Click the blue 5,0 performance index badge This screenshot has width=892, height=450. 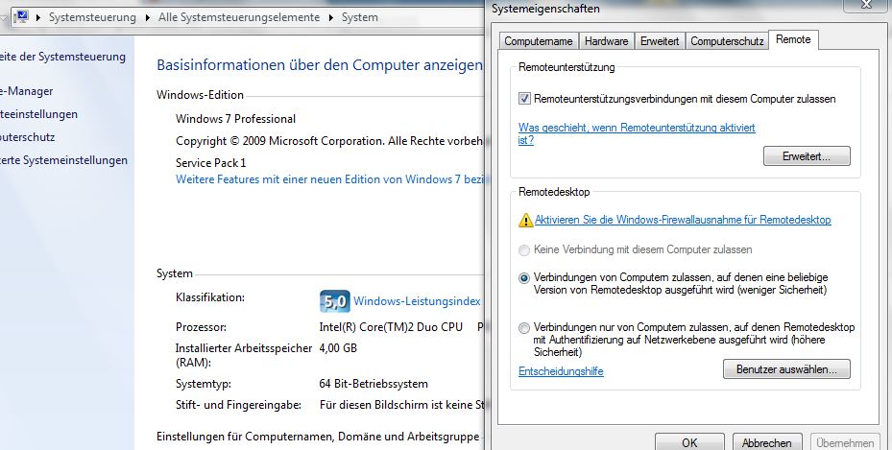coord(334,301)
